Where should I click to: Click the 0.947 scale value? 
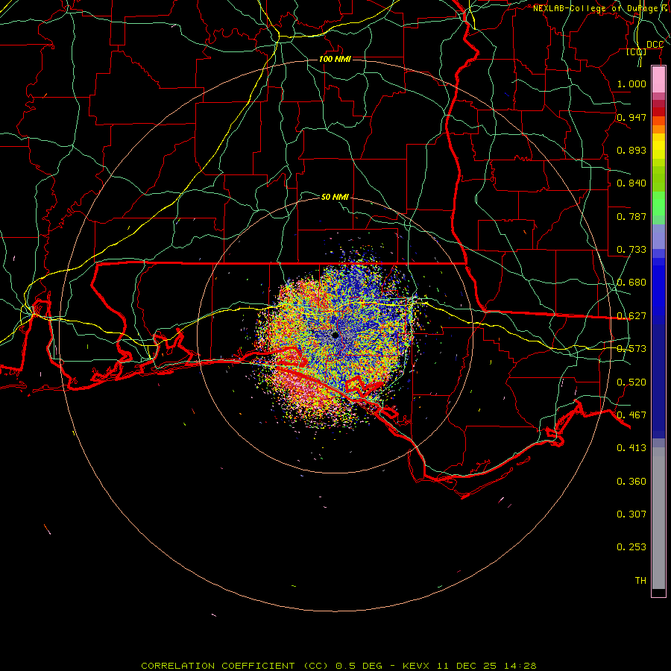pos(631,117)
